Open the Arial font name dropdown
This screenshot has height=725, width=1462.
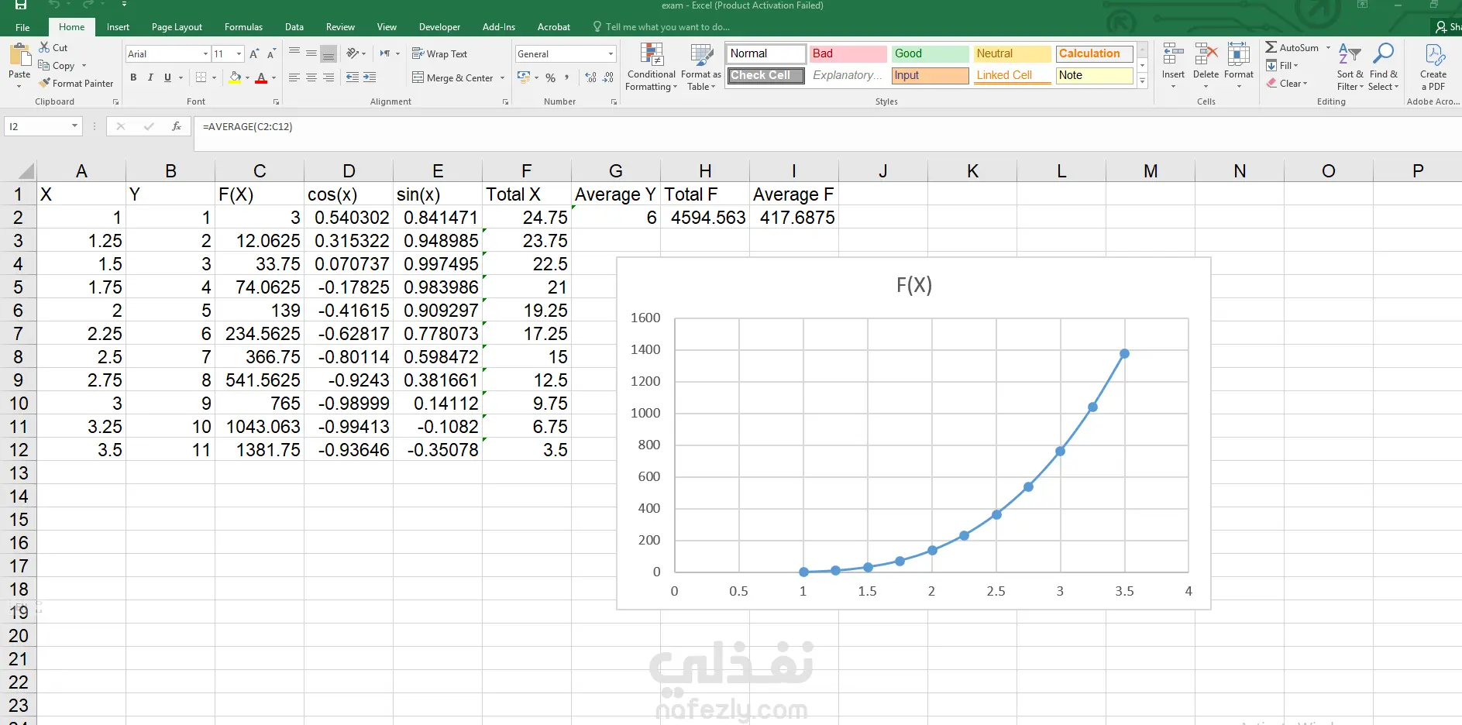point(205,53)
